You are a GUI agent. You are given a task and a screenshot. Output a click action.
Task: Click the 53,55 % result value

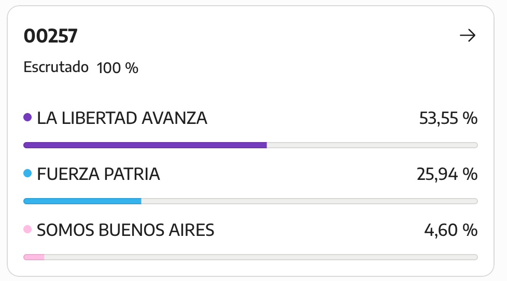click(x=448, y=118)
